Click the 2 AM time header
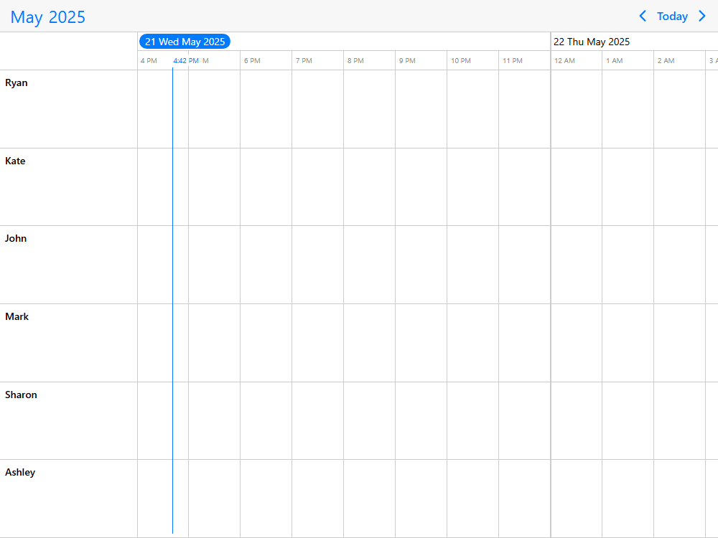Screen dimensions: 718x538 point(666,60)
